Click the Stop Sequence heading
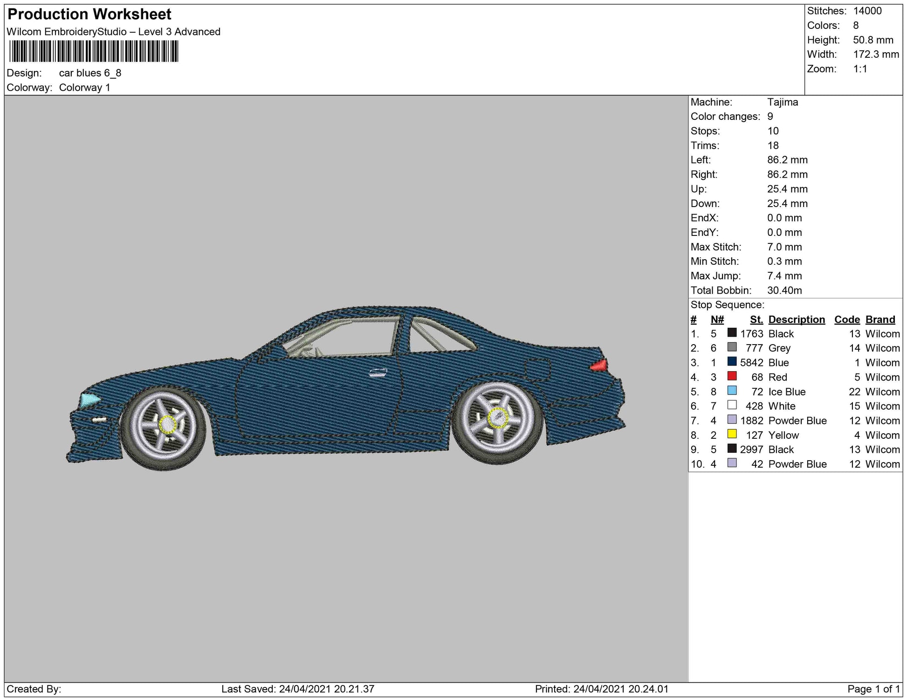Viewport: 907px width, 698px height. coord(727,305)
